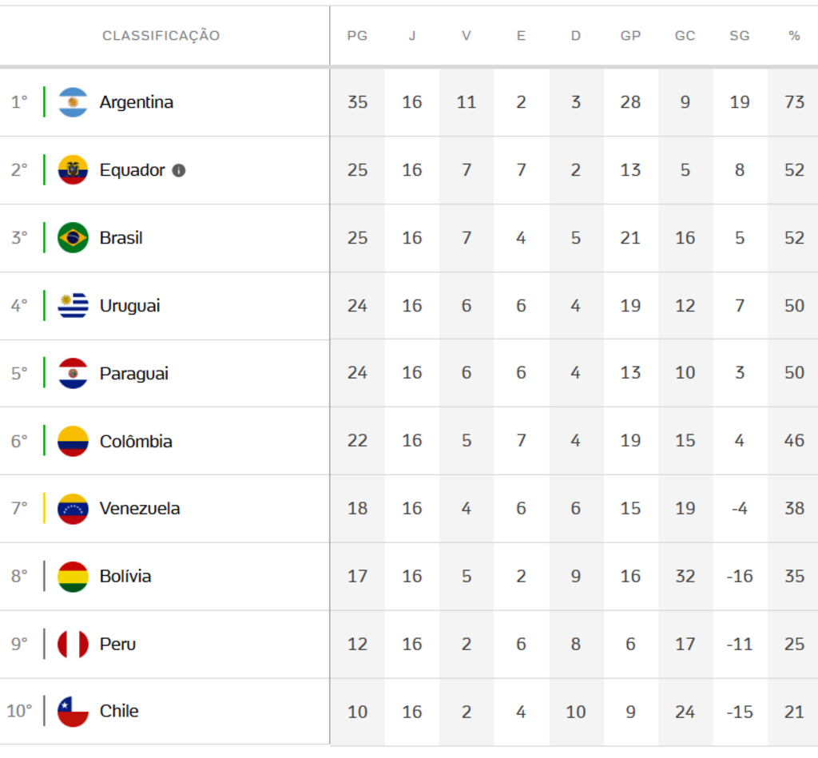The height and width of the screenshot is (758, 818).
Task: Open the Venezuela team name link
Action: (140, 509)
